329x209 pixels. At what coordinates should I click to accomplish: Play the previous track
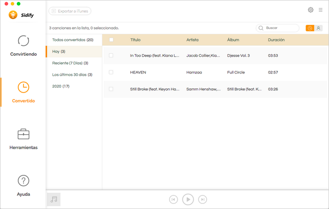pyautogui.click(x=173, y=199)
